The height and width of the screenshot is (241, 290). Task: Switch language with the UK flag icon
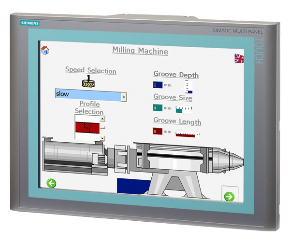(x=239, y=58)
